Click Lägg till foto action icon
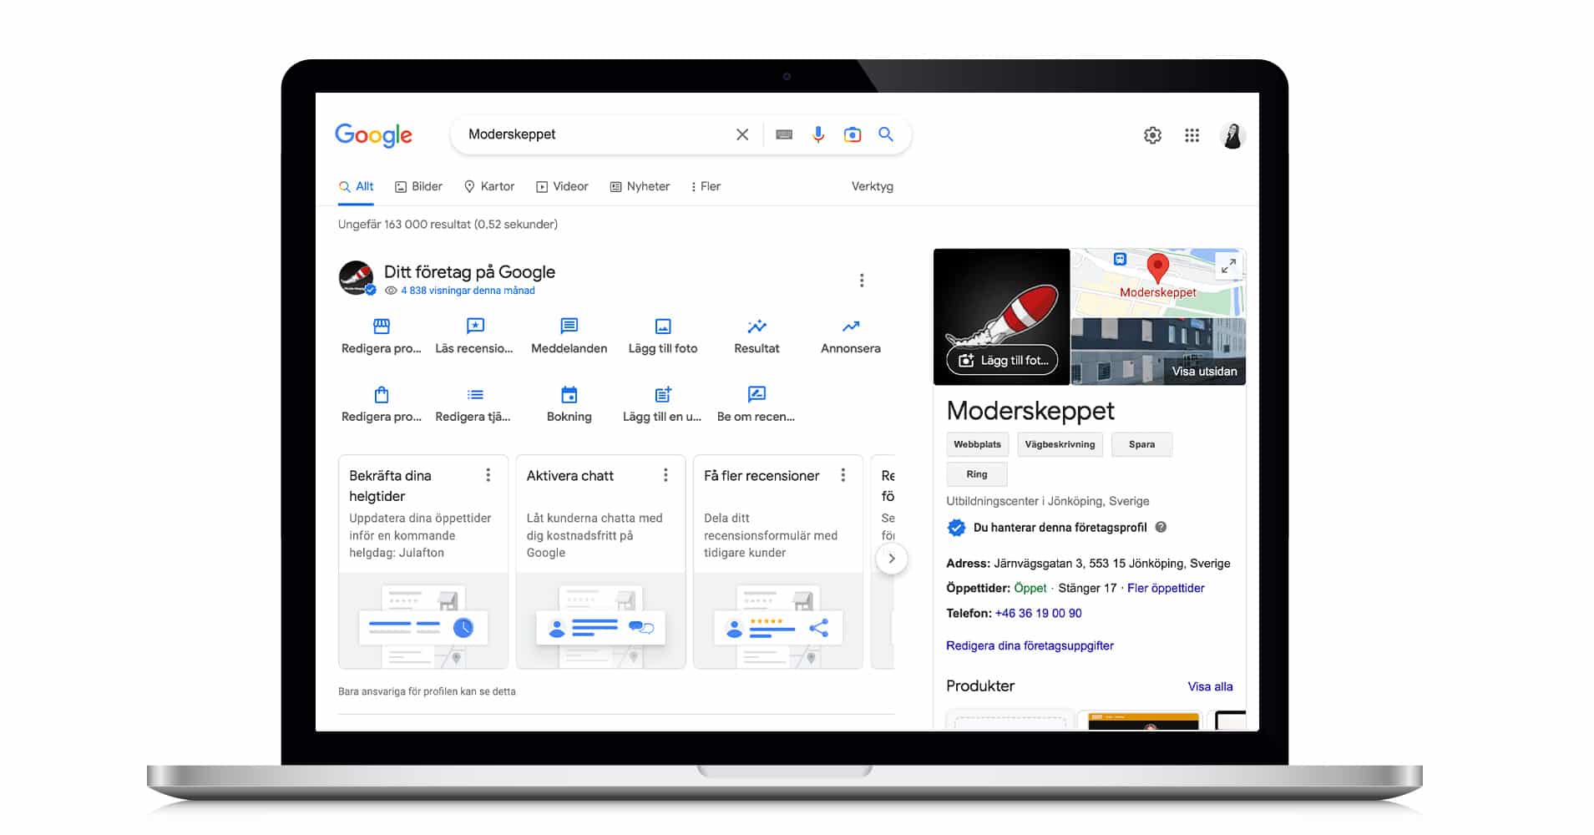 (x=663, y=326)
